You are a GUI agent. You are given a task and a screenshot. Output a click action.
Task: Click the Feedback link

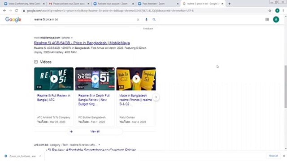click(148, 29)
